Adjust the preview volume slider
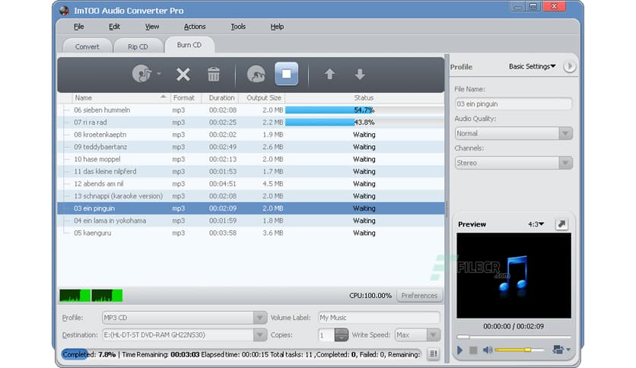The width and height of the screenshot is (636, 368). click(x=519, y=350)
